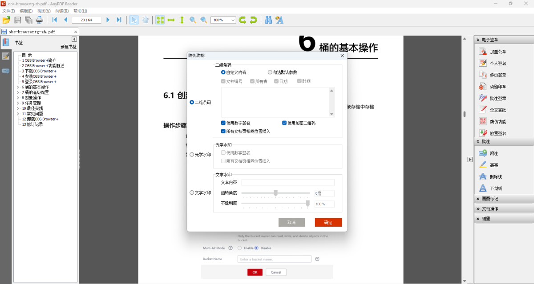Expand the 7 桶的高级配置 bookmark
This screenshot has width=534, height=284.
[x=18, y=92]
